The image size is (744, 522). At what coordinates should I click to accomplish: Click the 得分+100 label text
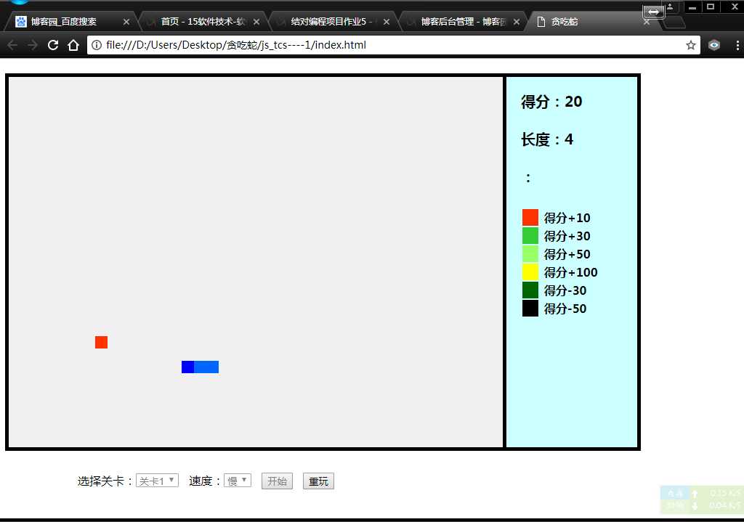tap(571, 272)
